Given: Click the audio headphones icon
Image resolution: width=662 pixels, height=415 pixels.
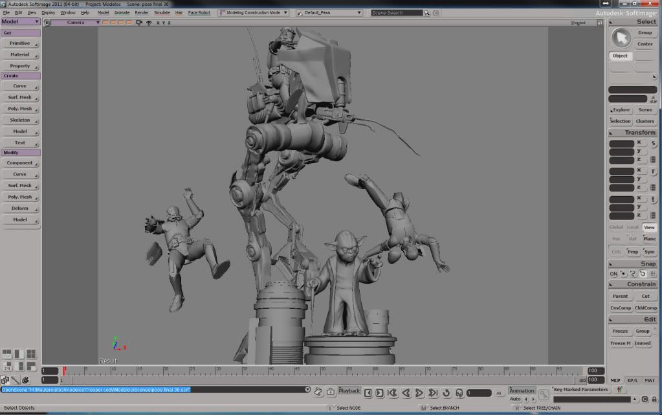Looking at the screenshot, I should click(x=459, y=392).
